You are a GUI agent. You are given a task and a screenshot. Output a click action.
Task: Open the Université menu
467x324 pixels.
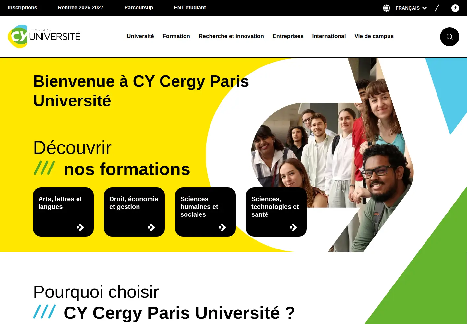[140, 36]
